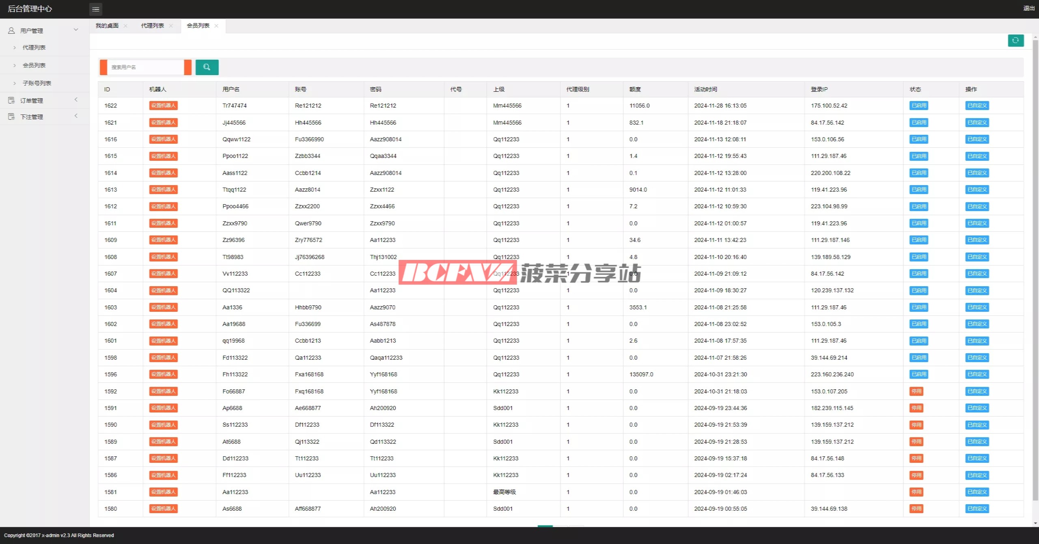Viewport: 1039px width, 544px height.
Task: Open 子账号列表 in the sidebar
Action: tap(37, 83)
